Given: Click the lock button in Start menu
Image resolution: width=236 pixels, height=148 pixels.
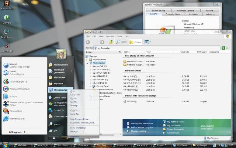Looking at the screenshot, I should point(54,138).
